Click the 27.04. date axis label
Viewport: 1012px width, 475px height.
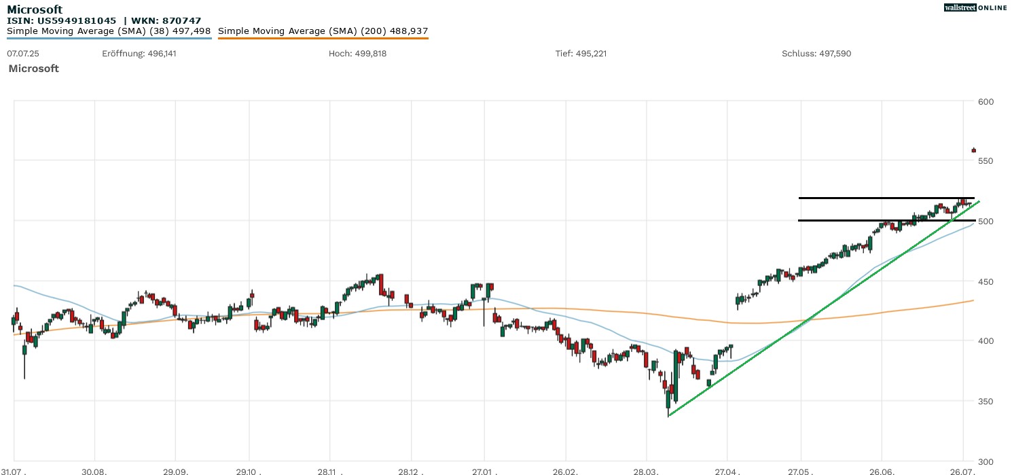727,471
